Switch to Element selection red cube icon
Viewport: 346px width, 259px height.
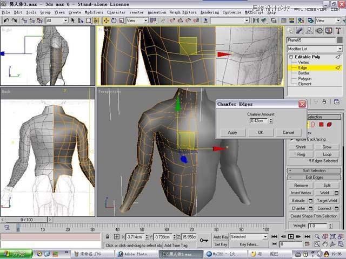[x=329, y=125]
